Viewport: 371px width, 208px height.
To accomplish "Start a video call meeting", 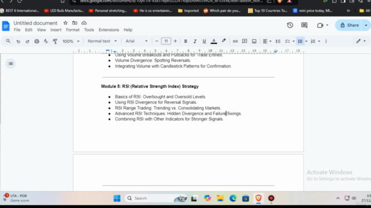I will tap(320, 25).
